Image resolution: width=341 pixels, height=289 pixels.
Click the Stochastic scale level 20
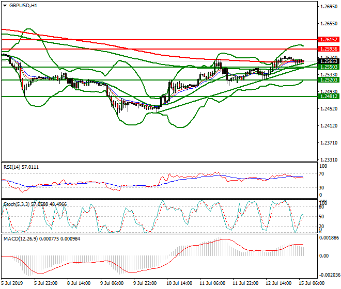click(322, 227)
